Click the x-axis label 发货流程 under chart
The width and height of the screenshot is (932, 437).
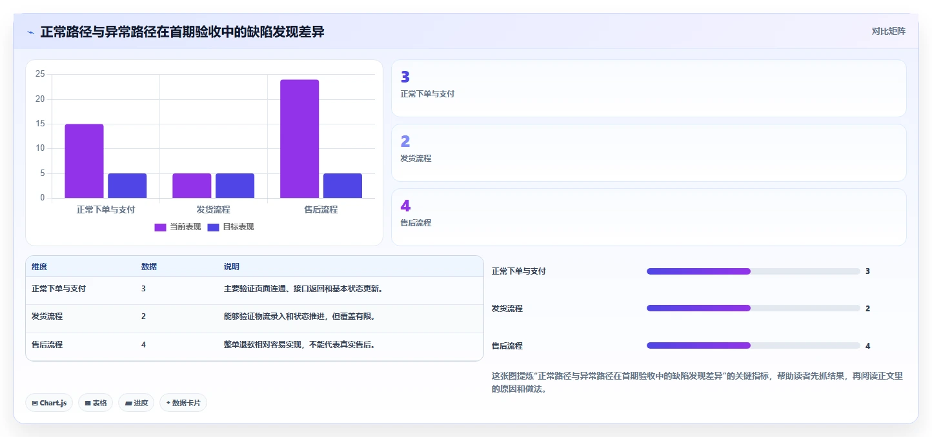point(213,209)
